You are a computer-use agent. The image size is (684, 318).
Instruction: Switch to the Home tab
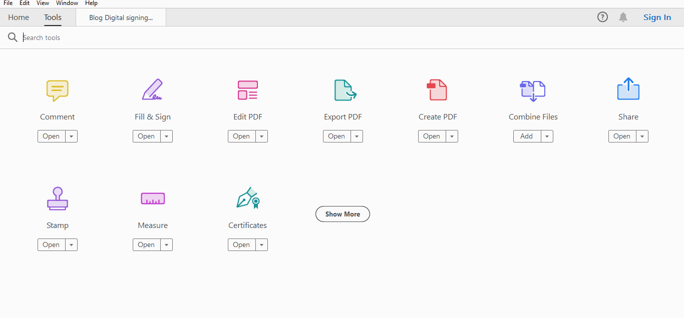point(18,17)
